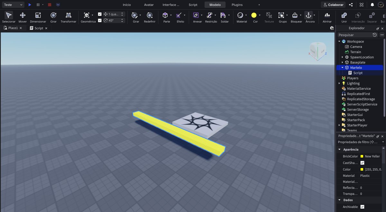This screenshot has width=386, height=212.
Task: Switch to the Início tab
Action: click(127, 5)
